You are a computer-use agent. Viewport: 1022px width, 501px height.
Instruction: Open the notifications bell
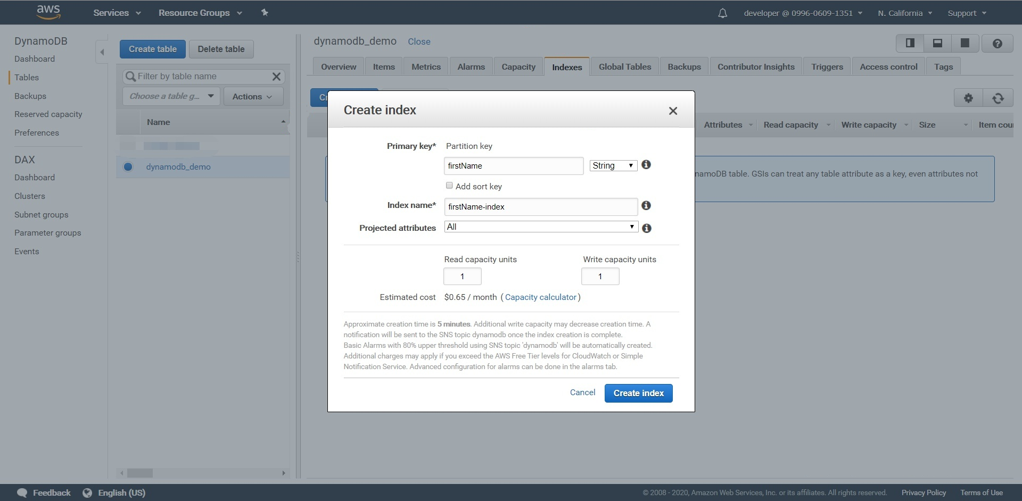click(x=722, y=13)
